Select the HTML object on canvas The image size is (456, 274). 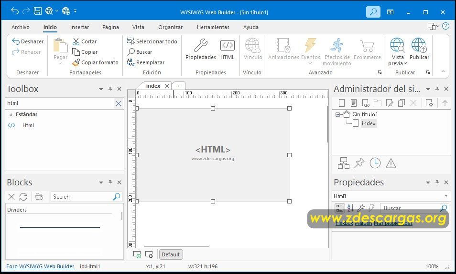click(213, 155)
